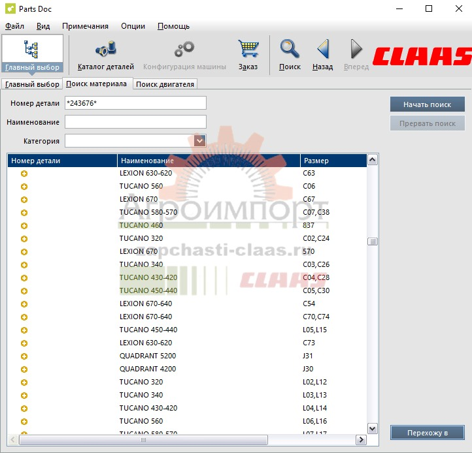Open the Опции menu
Screen dimensions: 472x453
point(133,26)
